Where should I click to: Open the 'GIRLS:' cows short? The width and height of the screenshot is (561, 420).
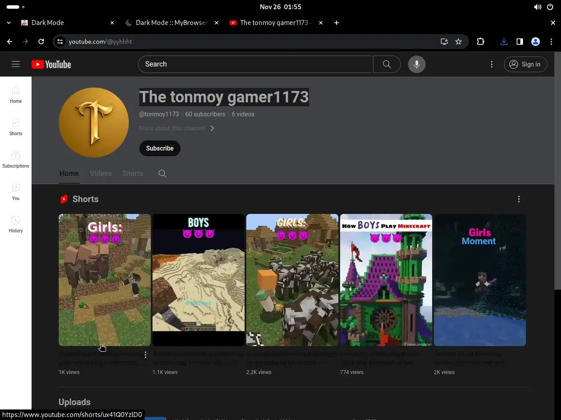coord(292,280)
